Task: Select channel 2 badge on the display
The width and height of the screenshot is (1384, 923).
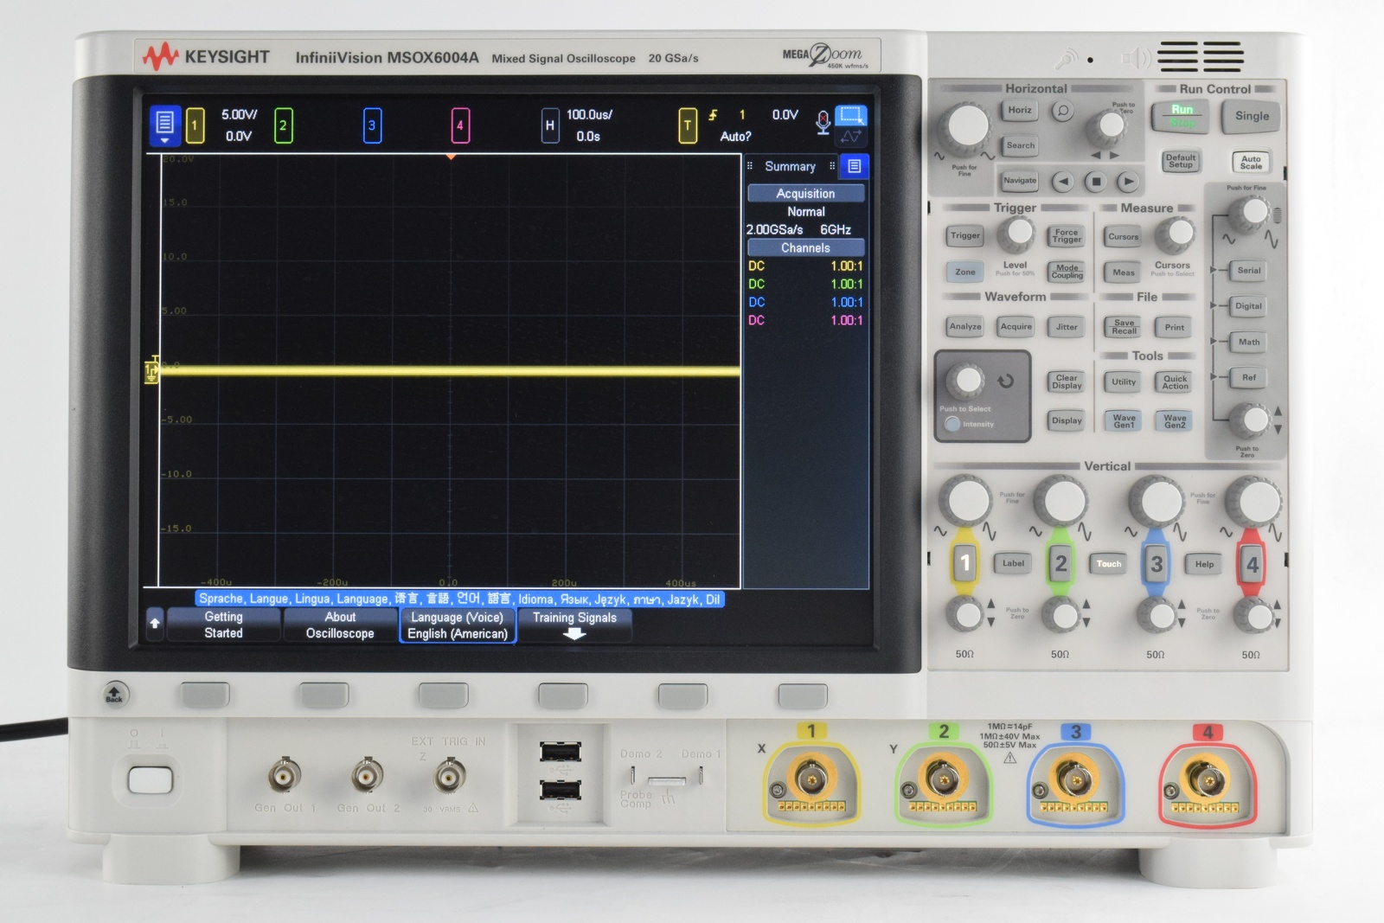Action: coord(283,125)
